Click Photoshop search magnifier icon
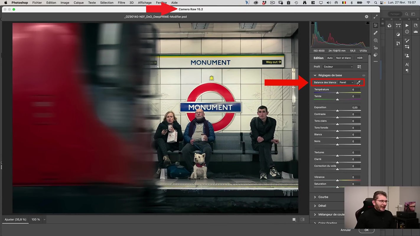Viewport: 420px width, 236px height. click(x=407, y=14)
